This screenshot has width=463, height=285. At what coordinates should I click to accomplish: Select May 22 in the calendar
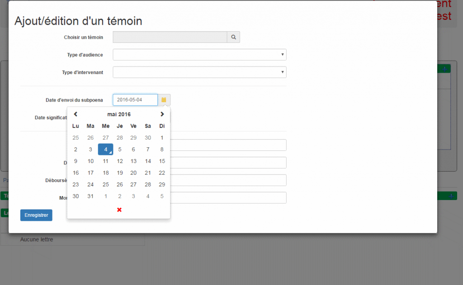coord(162,173)
